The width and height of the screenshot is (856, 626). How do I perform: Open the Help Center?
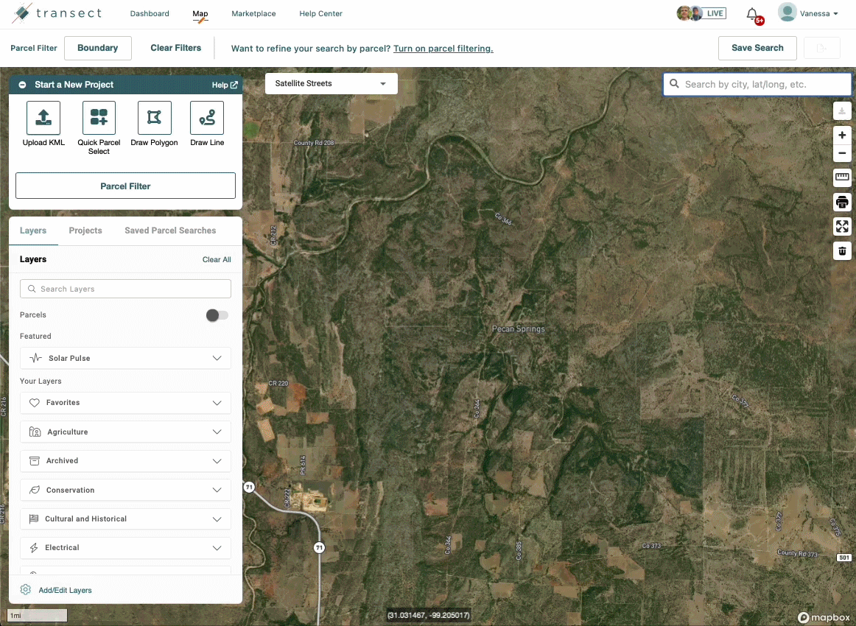[x=321, y=14]
